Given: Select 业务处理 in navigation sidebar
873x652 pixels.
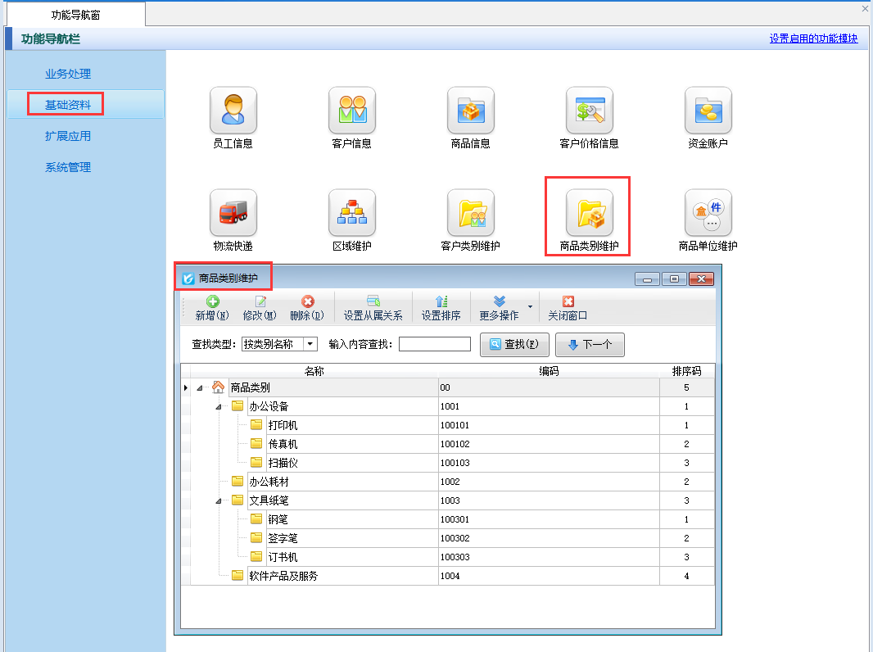Looking at the screenshot, I should pyautogui.click(x=68, y=74).
